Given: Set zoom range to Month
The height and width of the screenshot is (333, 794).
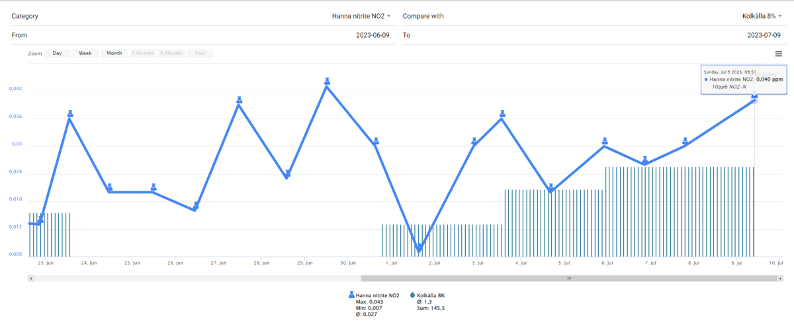Looking at the screenshot, I should (x=114, y=53).
